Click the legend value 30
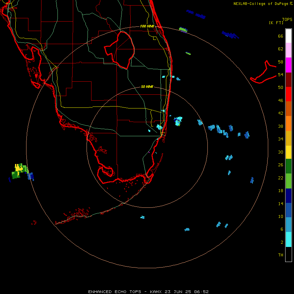 click(x=281, y=152)
